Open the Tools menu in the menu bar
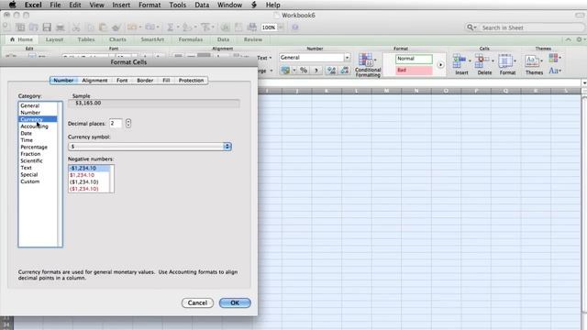The width and height of the screenshot is (587, 330). [x=177, y=5]
